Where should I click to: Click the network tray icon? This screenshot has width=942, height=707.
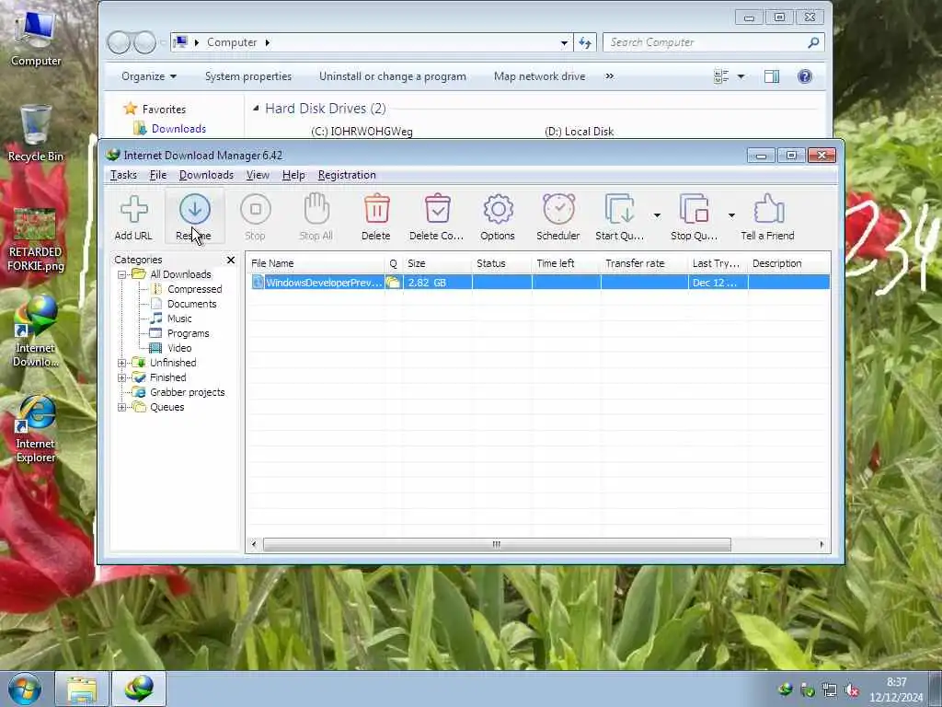830,690
